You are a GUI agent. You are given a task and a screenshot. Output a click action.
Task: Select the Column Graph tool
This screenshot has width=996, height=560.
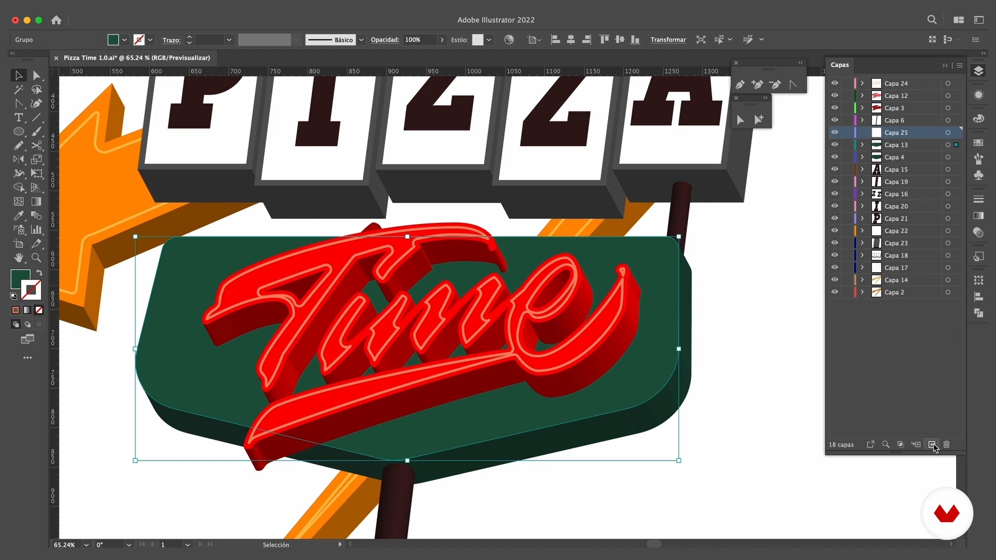click(36, 229)
